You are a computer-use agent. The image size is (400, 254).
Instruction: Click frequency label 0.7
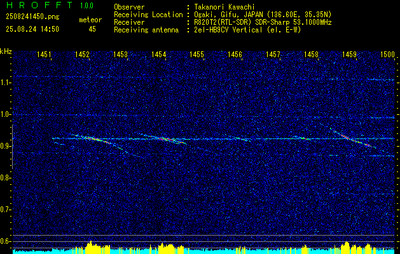(x=5, y=210)
